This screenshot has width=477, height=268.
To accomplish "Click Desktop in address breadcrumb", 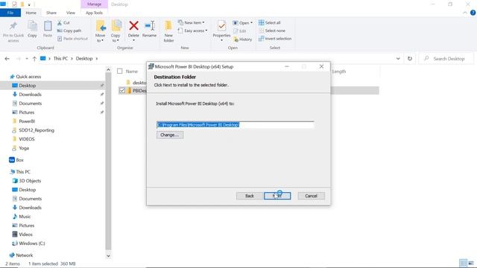I will (84, 58).
